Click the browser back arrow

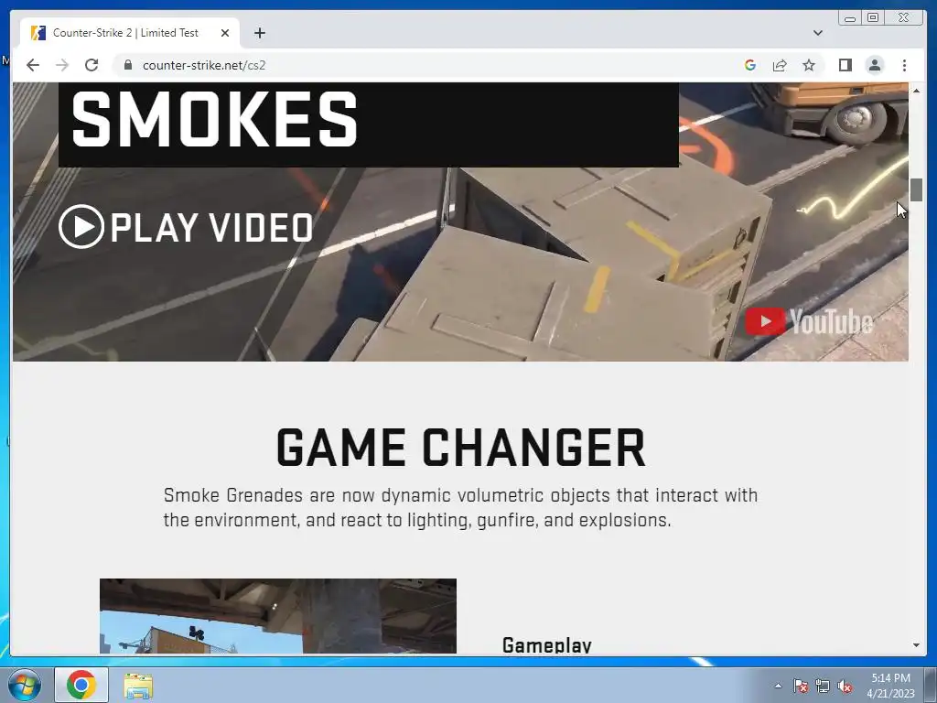click(x=33, y=65)
